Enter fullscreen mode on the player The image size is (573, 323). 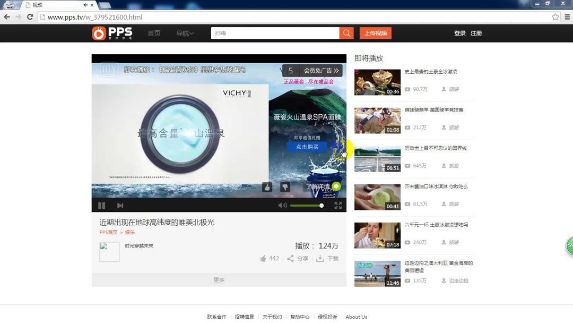(338, 206)
